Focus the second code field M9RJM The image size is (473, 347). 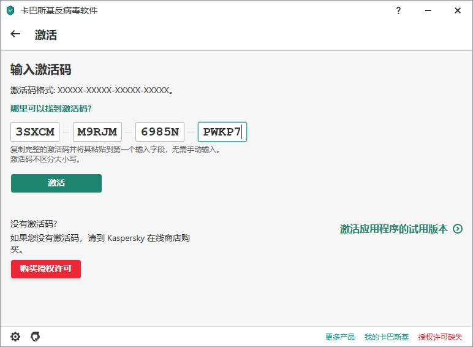(97, 132)
